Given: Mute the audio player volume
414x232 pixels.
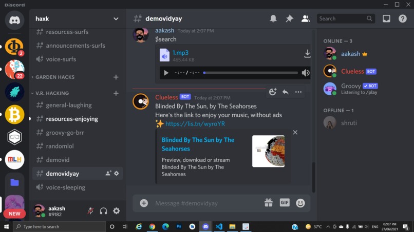Looking at the screenshot, I should 306,73.
